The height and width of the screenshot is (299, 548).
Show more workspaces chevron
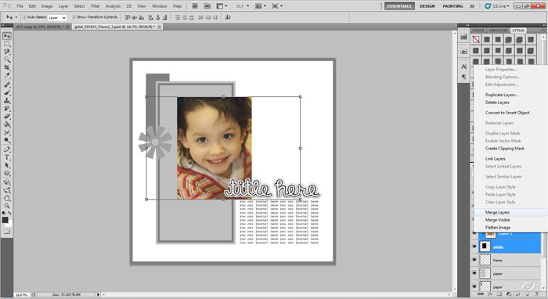pyautogui.click(x=472, y=6)
